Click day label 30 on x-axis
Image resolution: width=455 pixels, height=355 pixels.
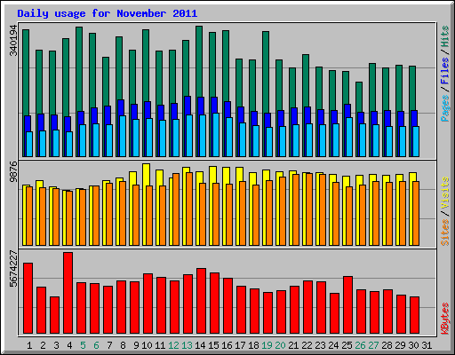pos(413,345)
